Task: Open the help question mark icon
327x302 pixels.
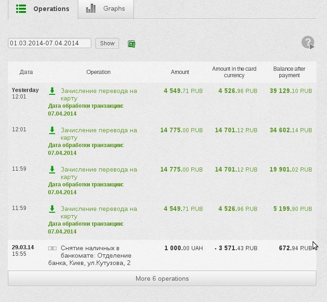Action: (x=308, y=43)
